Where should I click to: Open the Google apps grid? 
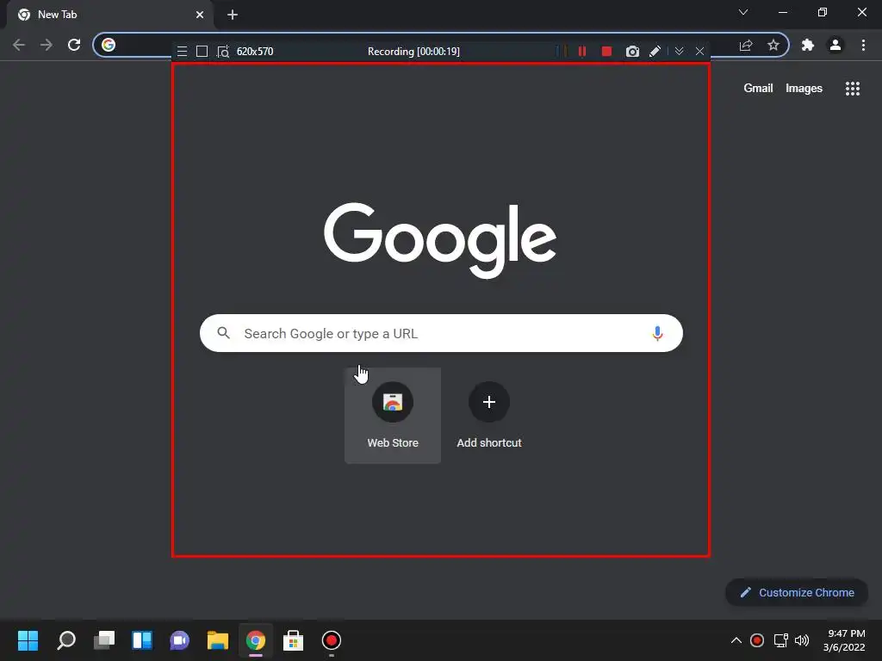pyautogui.click(x=853, y=89)
